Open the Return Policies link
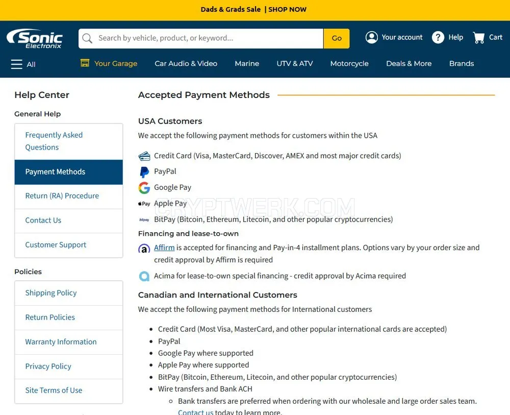 [x=69, y=318]
